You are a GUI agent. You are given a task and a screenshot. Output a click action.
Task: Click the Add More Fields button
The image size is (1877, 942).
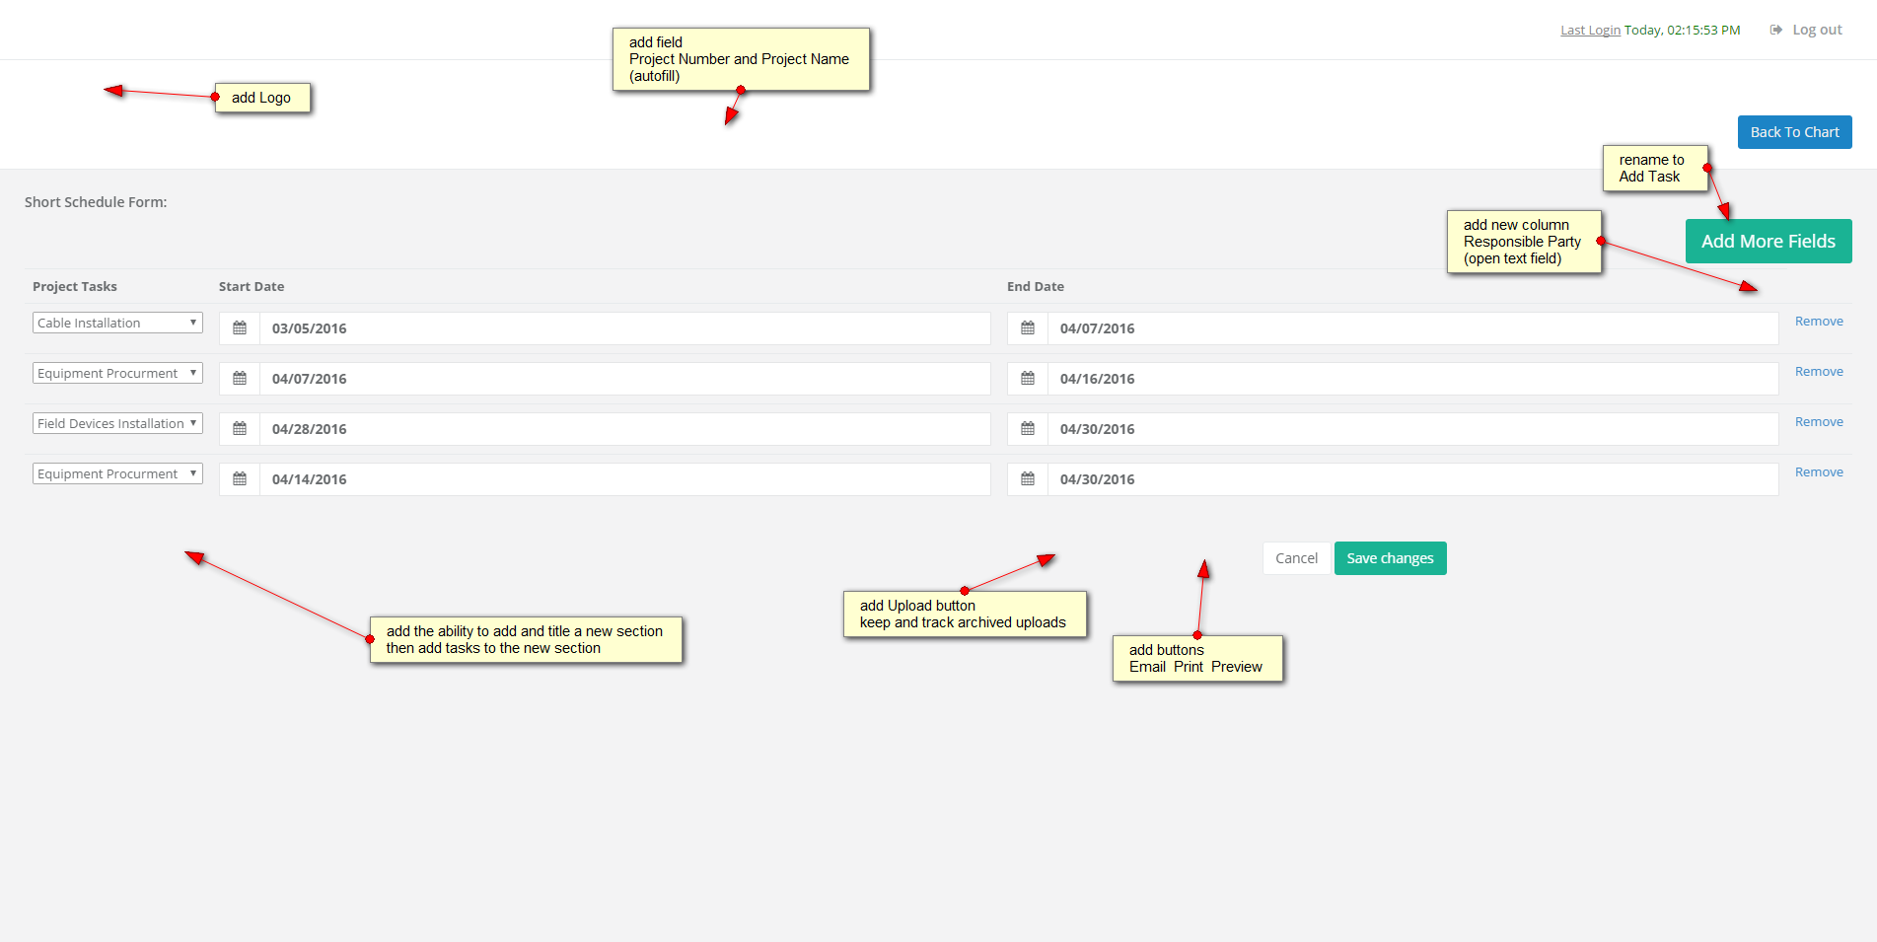click(x=1768, y=242)
